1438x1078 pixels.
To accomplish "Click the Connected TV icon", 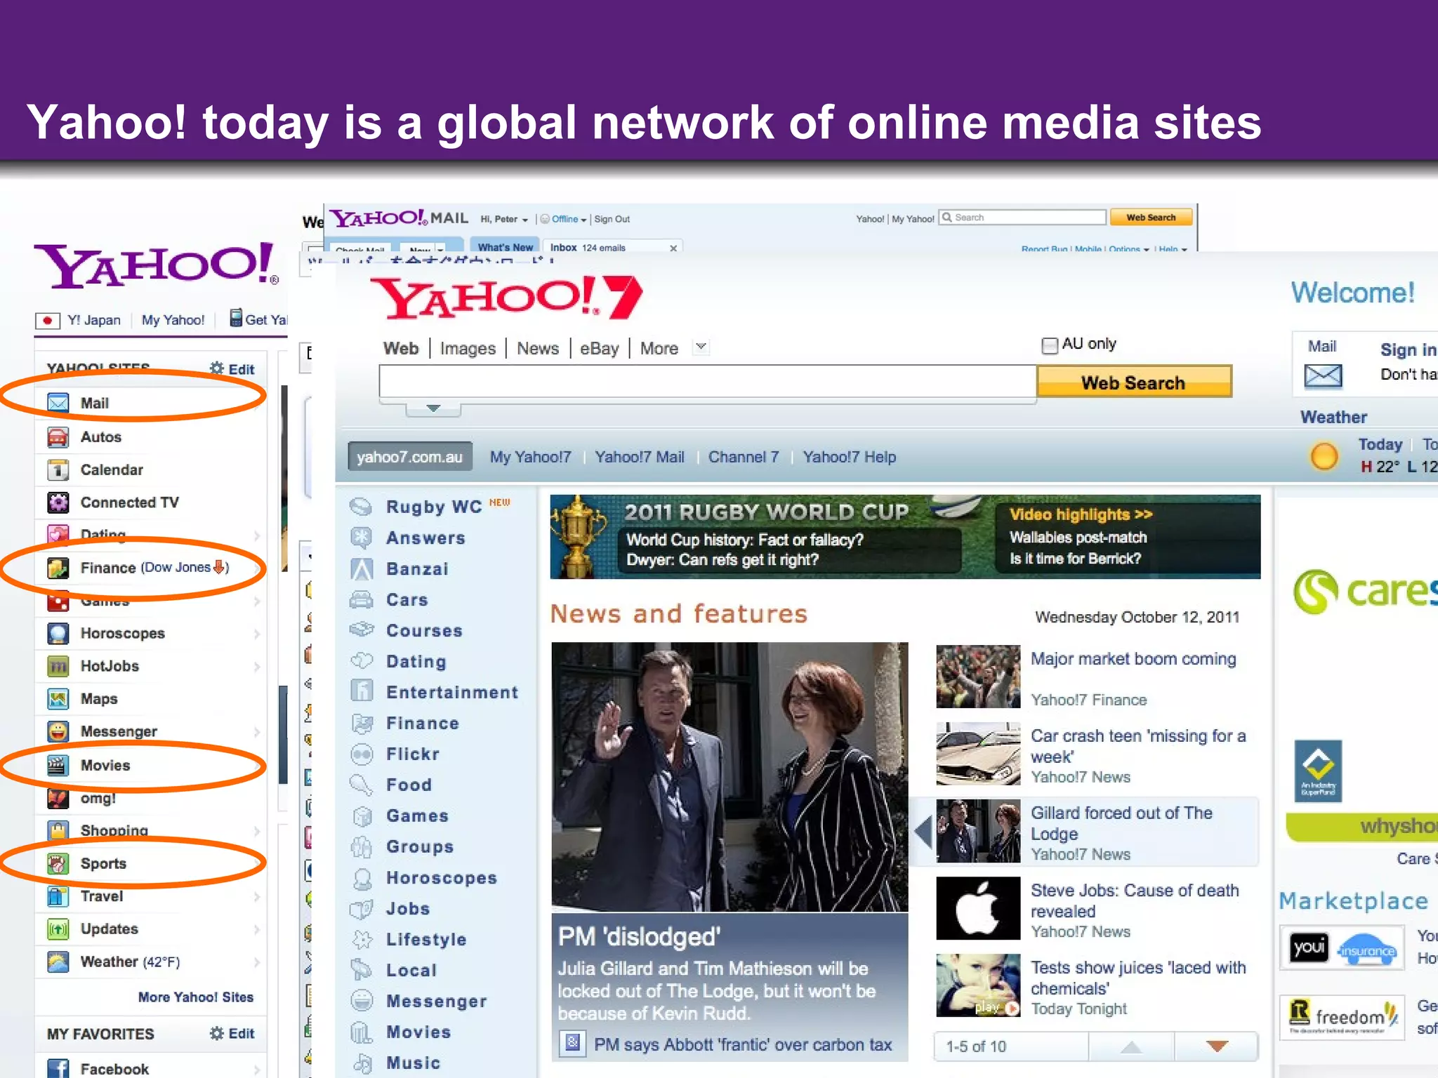I will coord(58,503).
